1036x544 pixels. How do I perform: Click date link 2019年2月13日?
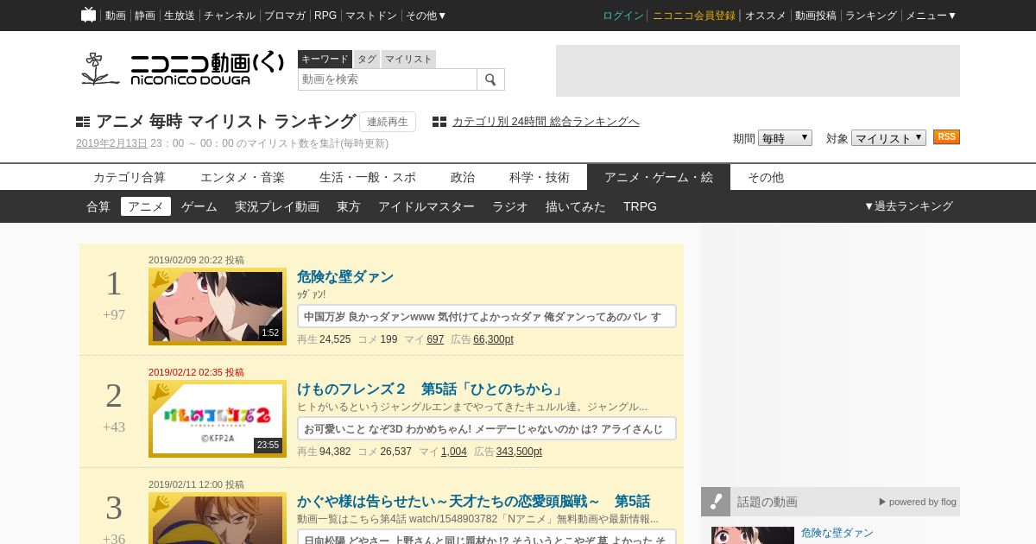(x=111, y=143)
